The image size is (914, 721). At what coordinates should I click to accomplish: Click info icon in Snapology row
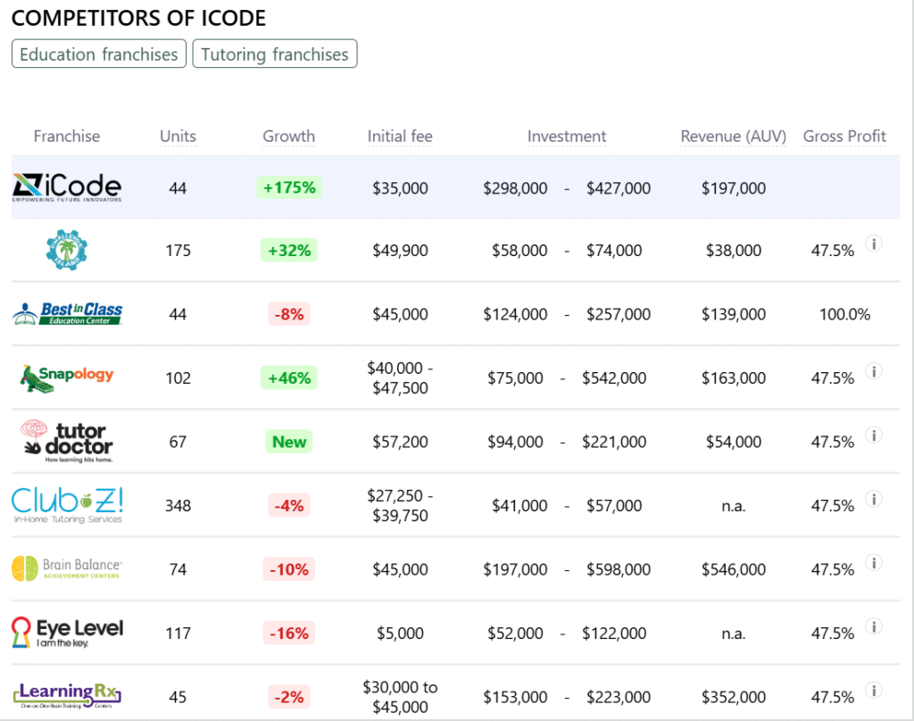coord(873,371)
